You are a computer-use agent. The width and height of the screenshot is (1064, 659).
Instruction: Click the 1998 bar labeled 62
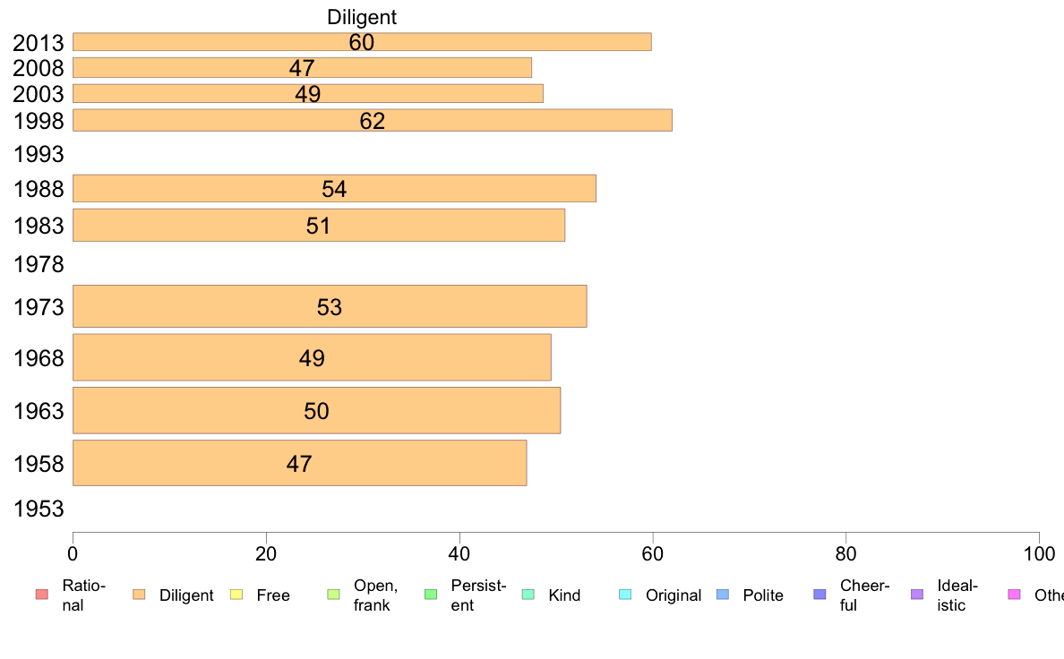pyautogui.click(x=373, y=120)
